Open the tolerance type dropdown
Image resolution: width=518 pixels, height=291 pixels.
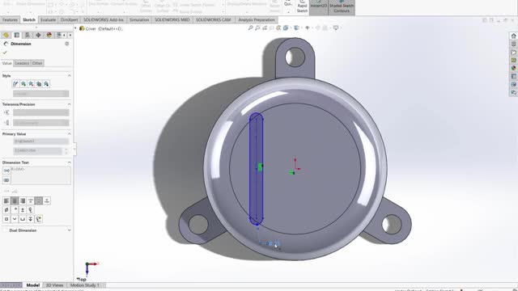tap(41, 113)
